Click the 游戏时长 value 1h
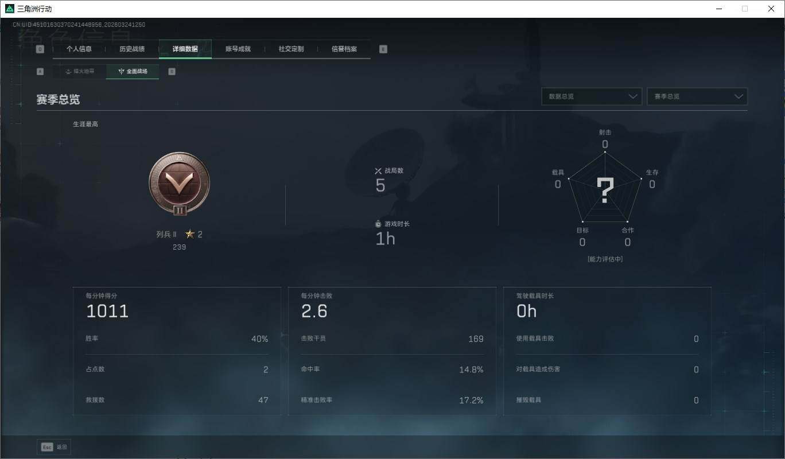 [x=385, y=239]
